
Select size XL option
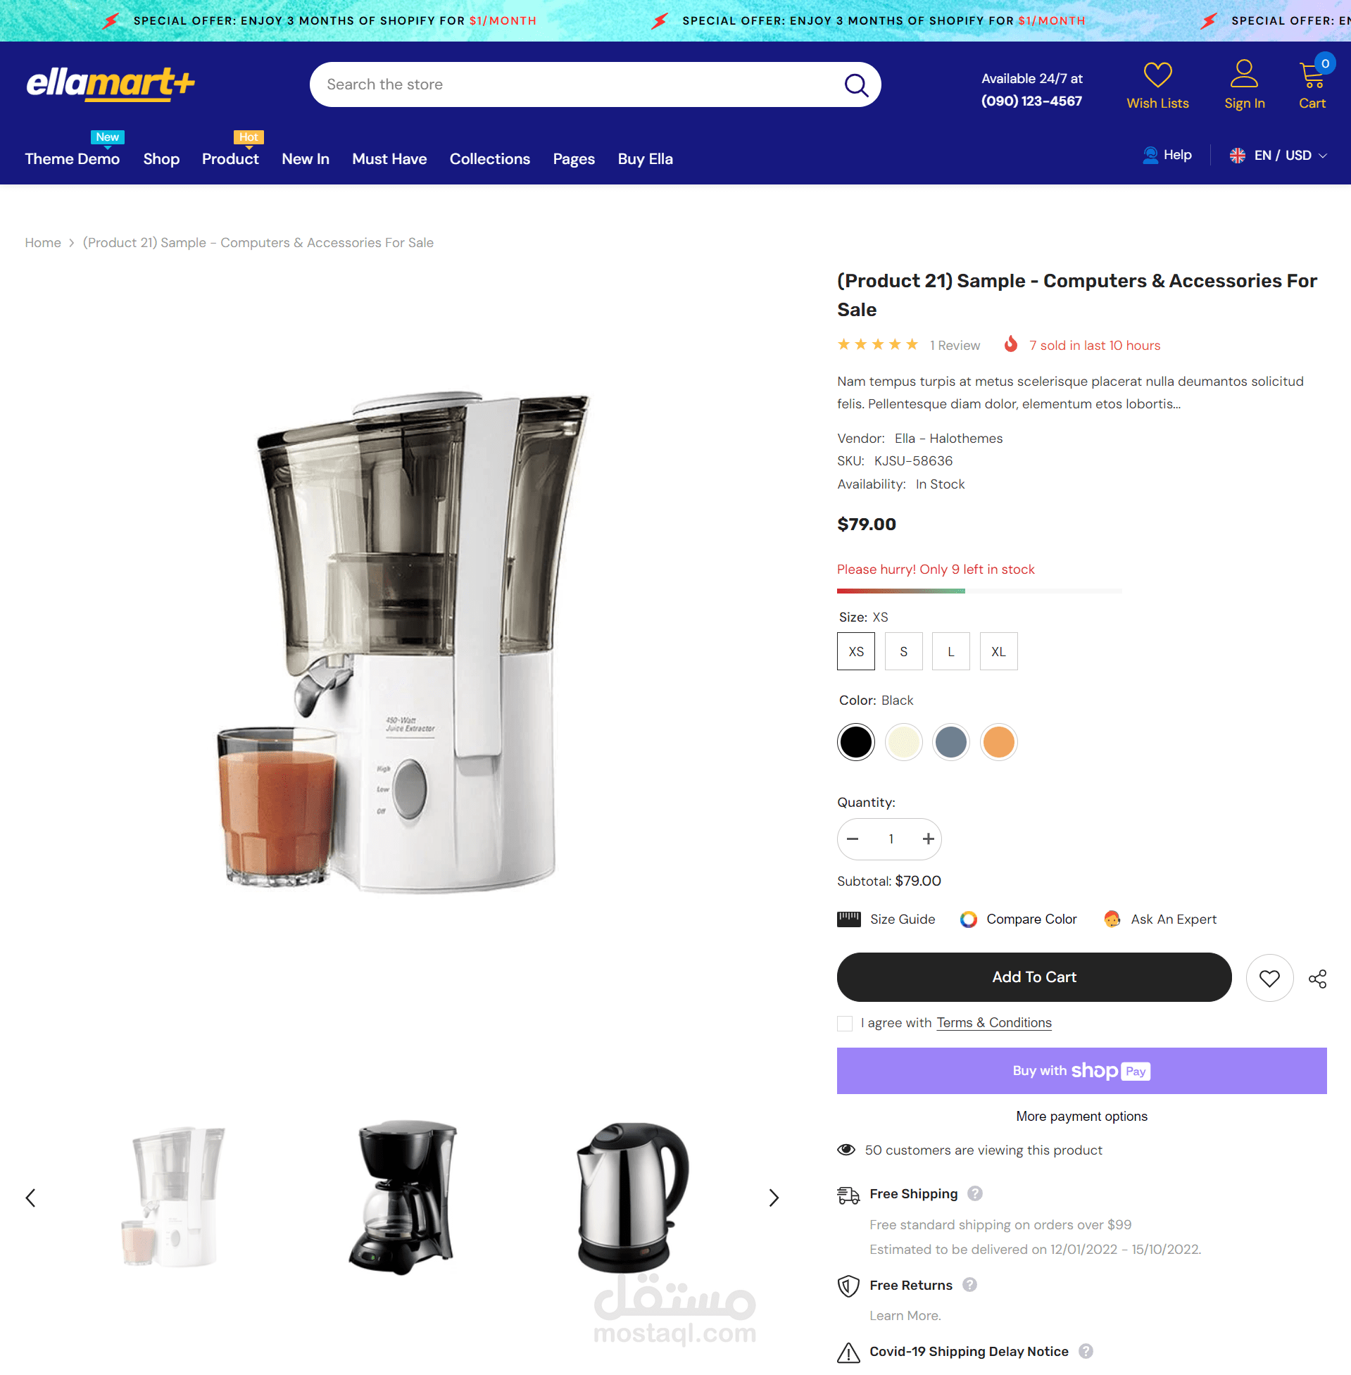coord(998,651)
